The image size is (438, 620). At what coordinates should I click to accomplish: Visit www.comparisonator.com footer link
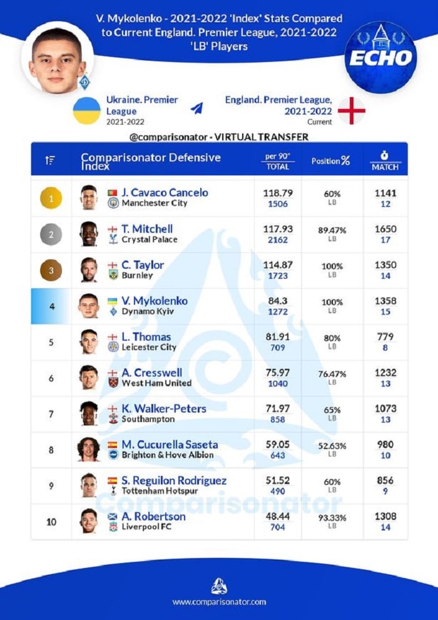[x=219, y=602]
